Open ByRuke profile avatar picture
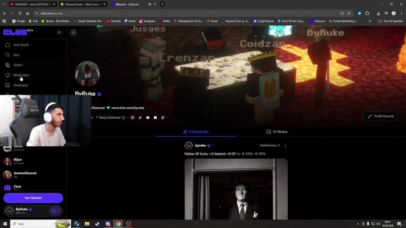Viewport: 406px width, 228px height. [x=87, y=73]
